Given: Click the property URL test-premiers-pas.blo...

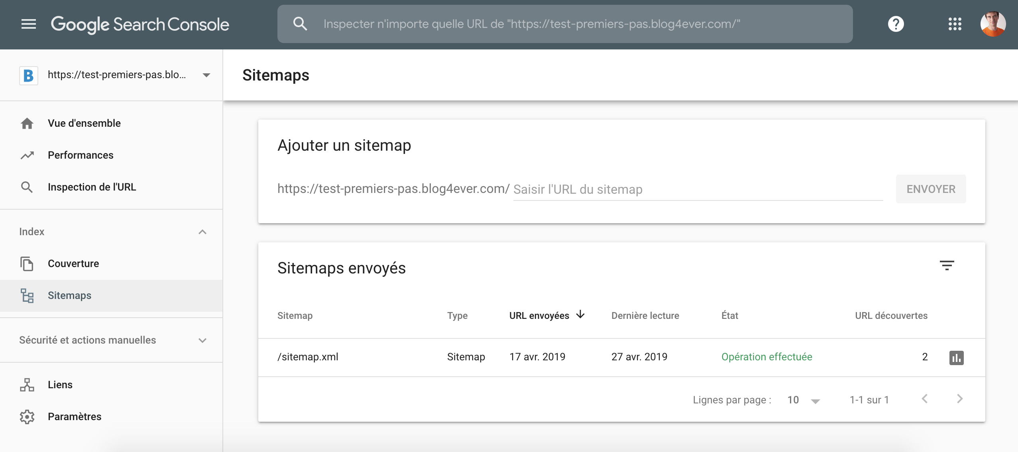Looking at the screenshot, I should point(116,75).
